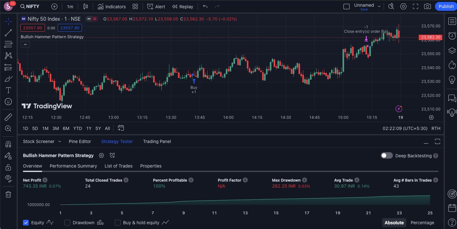The width and height of the screenshot is (457, 229).
Task: Open the forecasting and measurement tools
Action: pos(8,67)
